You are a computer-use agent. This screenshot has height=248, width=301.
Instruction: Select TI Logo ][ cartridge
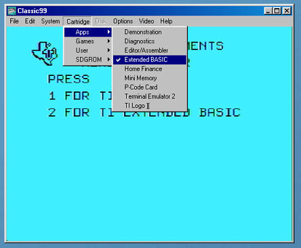click(150, 106)
